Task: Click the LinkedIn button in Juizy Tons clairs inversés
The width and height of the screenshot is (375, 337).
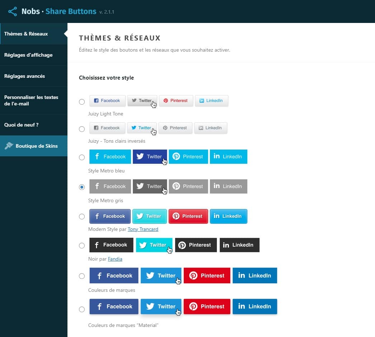Action: pyautogui.click(x=211, y=128)
